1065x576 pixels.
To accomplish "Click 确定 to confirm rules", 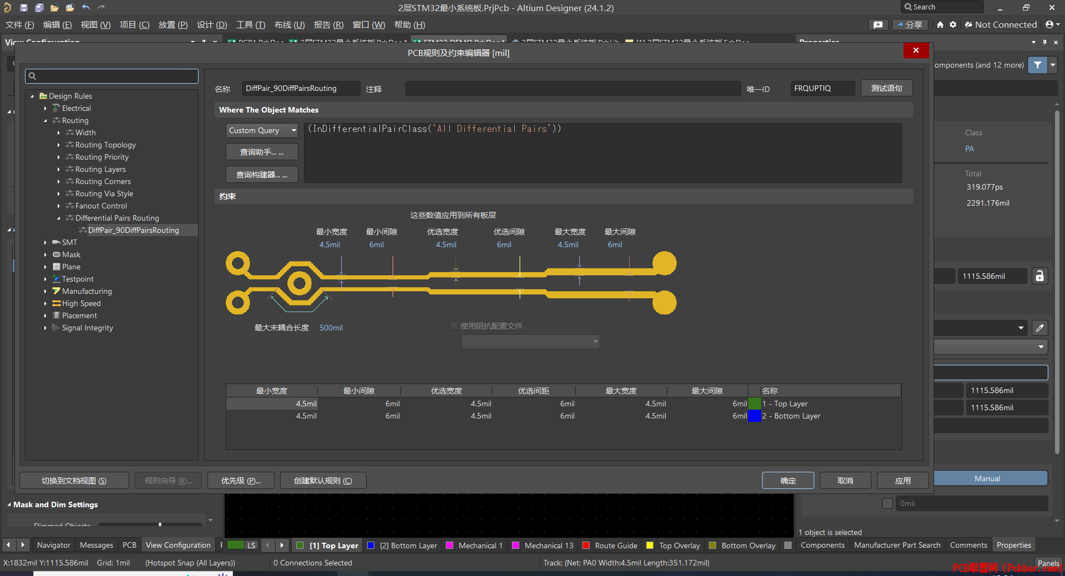I will 788,481.
